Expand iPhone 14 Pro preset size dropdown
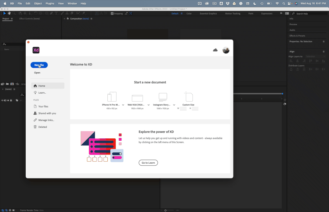 tap(123, 105)
